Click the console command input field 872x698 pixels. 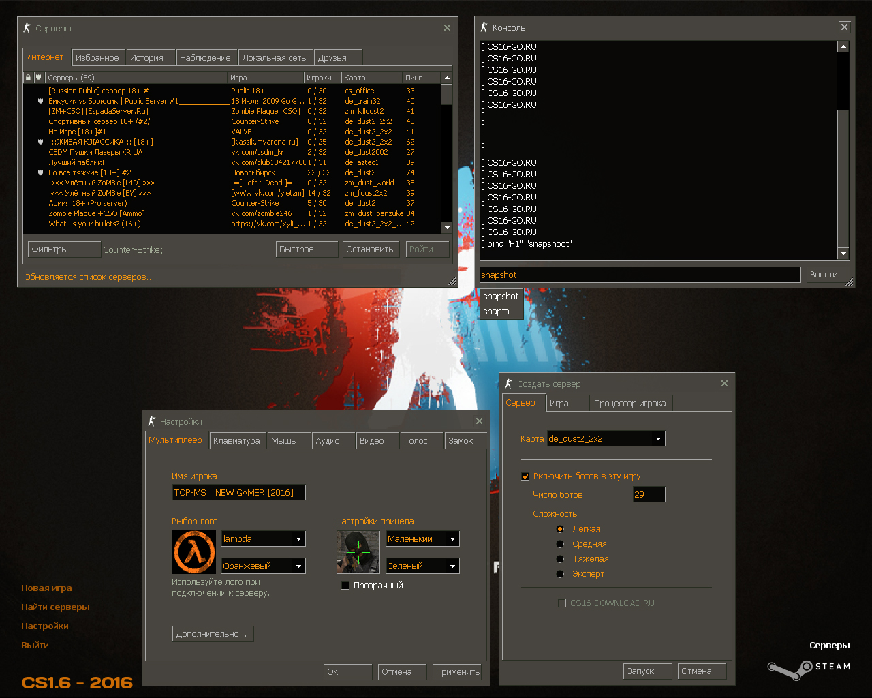pyautogui.click(x=640, y=275)
